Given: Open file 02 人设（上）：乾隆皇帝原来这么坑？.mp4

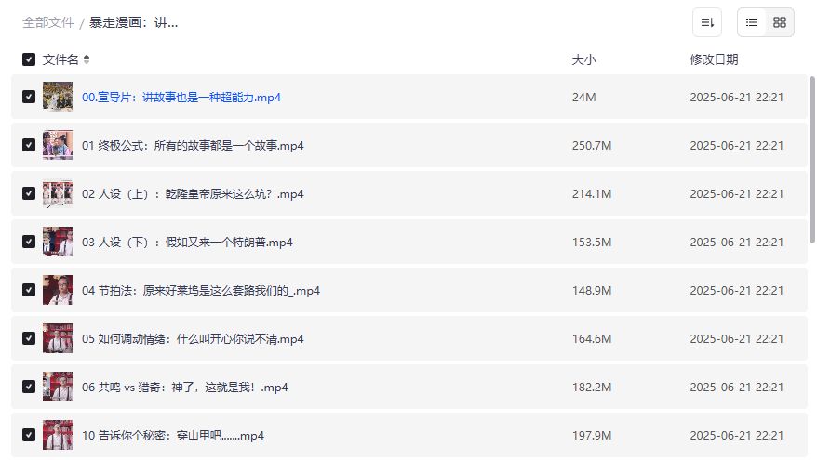Looking at the screenshot, I should click(193, 194).
